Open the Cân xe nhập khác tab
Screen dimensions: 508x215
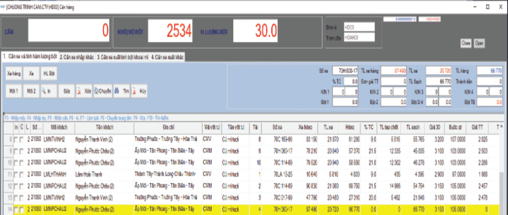(77, 57)
